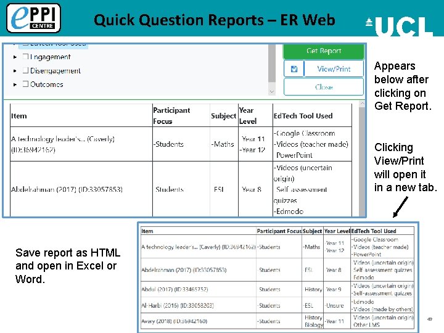
Task: Select the Engagement tree label
Action: point(51,57)
